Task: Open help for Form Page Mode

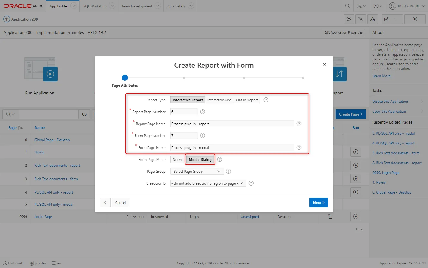Action: [x=220, y=159]
